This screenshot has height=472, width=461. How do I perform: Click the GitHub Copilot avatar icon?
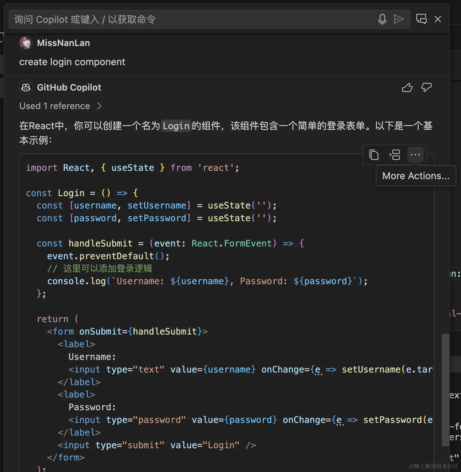click(26, 87)
